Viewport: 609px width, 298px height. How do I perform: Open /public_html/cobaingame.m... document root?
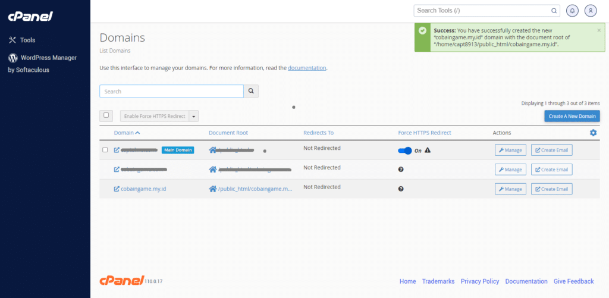tap(255, 189)
